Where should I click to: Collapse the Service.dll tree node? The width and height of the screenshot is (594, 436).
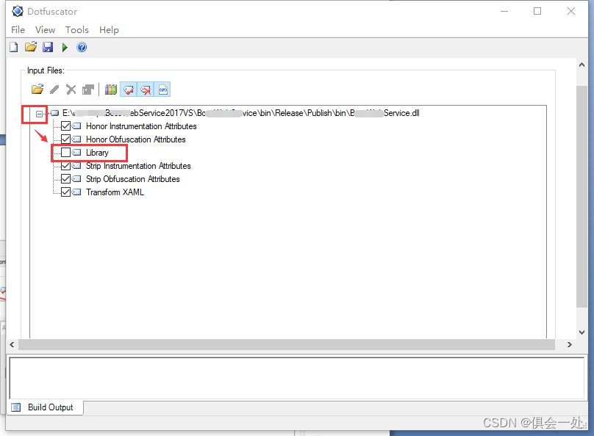[x=40, y=114]
